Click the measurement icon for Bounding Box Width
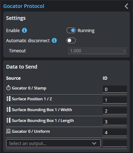This screenshot has height=153, width=133. click(x=8, y=109)
